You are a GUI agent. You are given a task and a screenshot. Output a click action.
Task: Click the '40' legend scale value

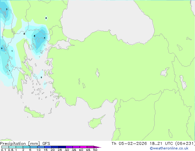[x=81, y=150]
